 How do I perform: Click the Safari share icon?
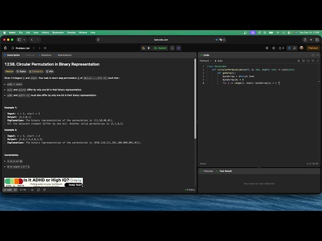point(305,40)
